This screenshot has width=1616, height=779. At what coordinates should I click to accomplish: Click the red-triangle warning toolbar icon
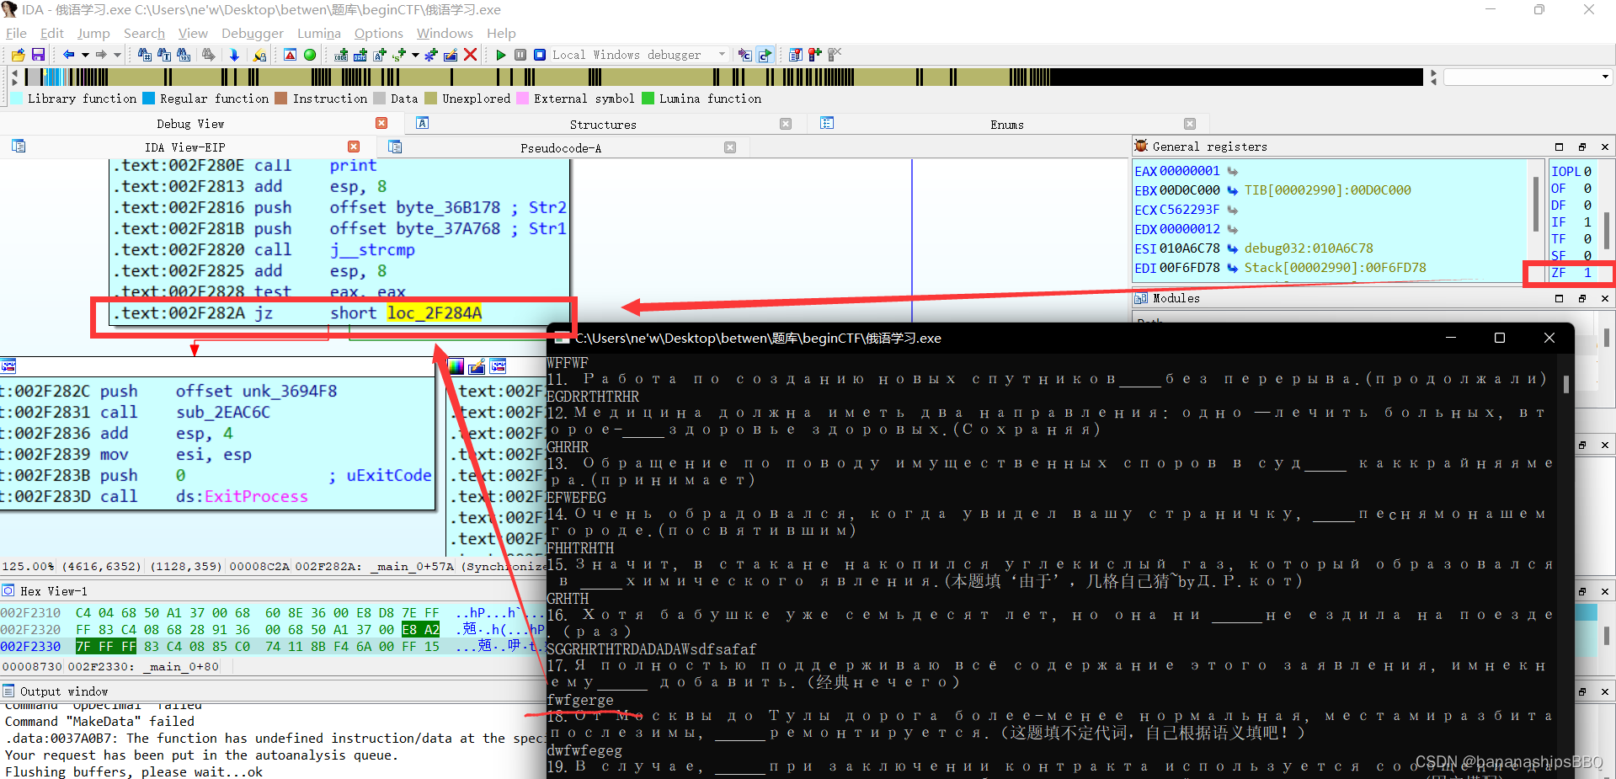290,55
